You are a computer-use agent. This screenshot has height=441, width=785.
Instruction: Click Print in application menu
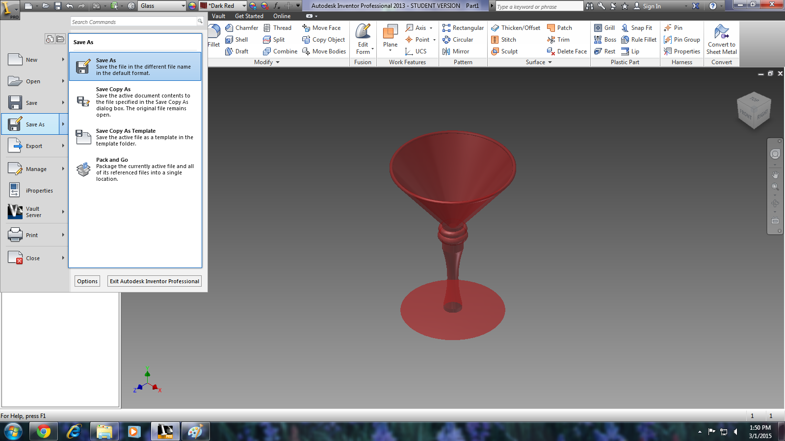tap(34, 235)
